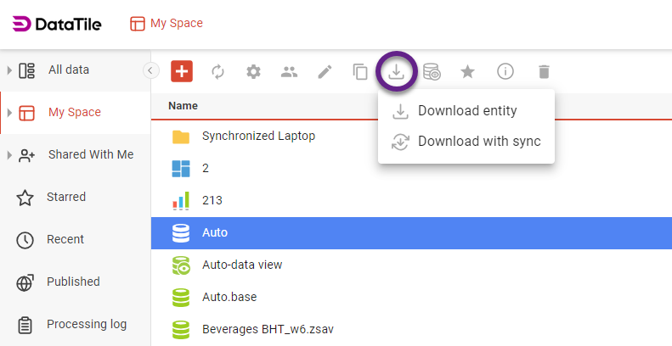Expand the Shared With Me node

tap(9, 155)
